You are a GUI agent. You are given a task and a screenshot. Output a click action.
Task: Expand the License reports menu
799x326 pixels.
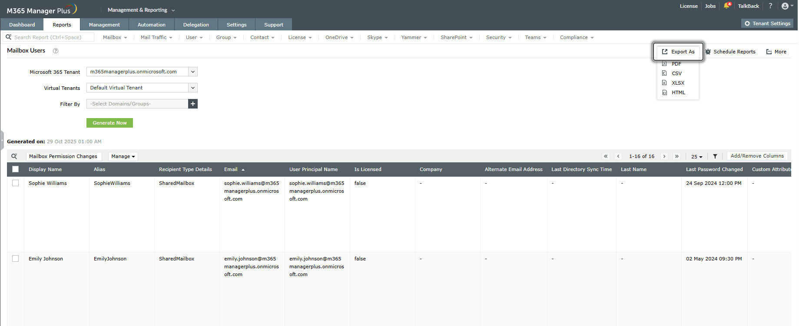(300, 37)
